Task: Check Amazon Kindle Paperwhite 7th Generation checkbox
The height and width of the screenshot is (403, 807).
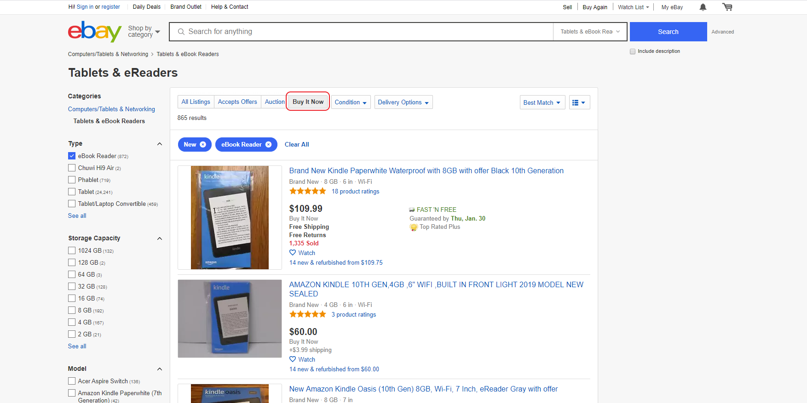Action: click(72, 393)
